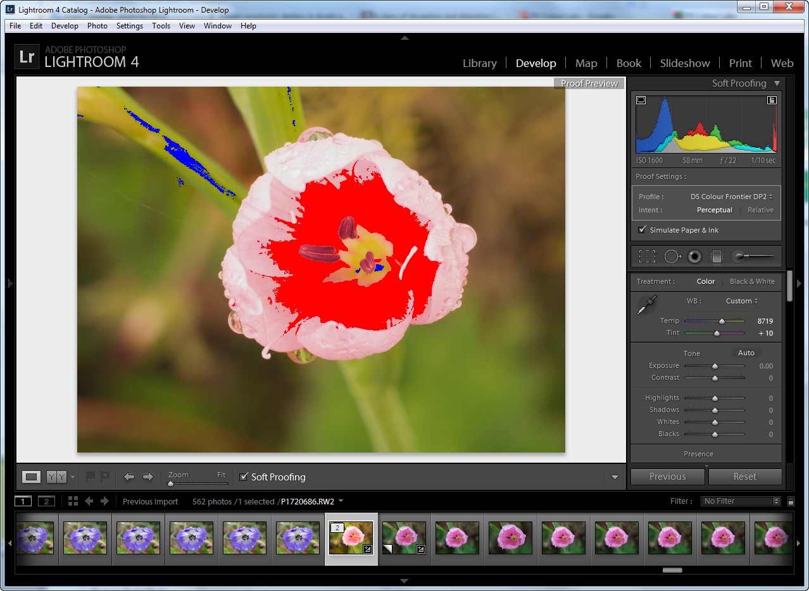
Task: Select the second pink flower thumbnail
Action: (x=404, y=538)
